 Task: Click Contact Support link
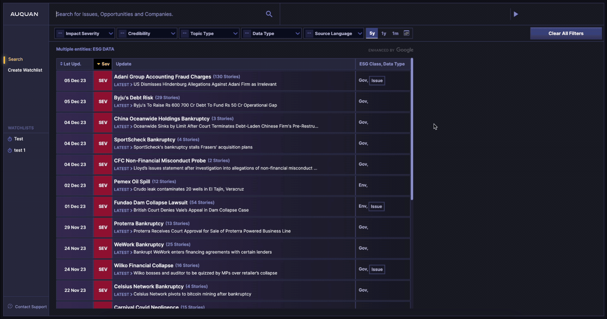click(x=31, y=307)
